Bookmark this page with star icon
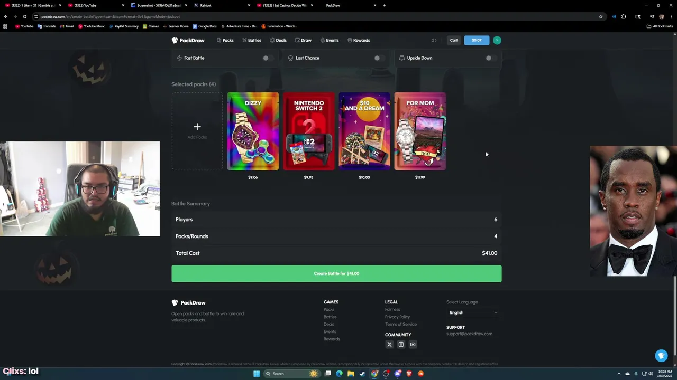677x380 pixels. [x=601, y=16]
